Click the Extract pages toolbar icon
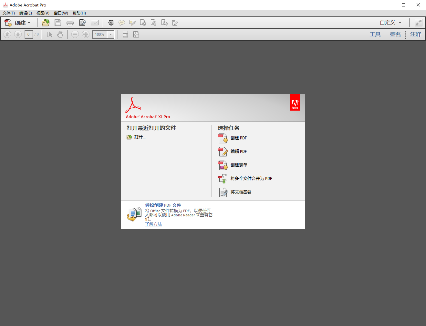Image resolution: width=426 pixels, height=326 pixels. click(164, 23)
